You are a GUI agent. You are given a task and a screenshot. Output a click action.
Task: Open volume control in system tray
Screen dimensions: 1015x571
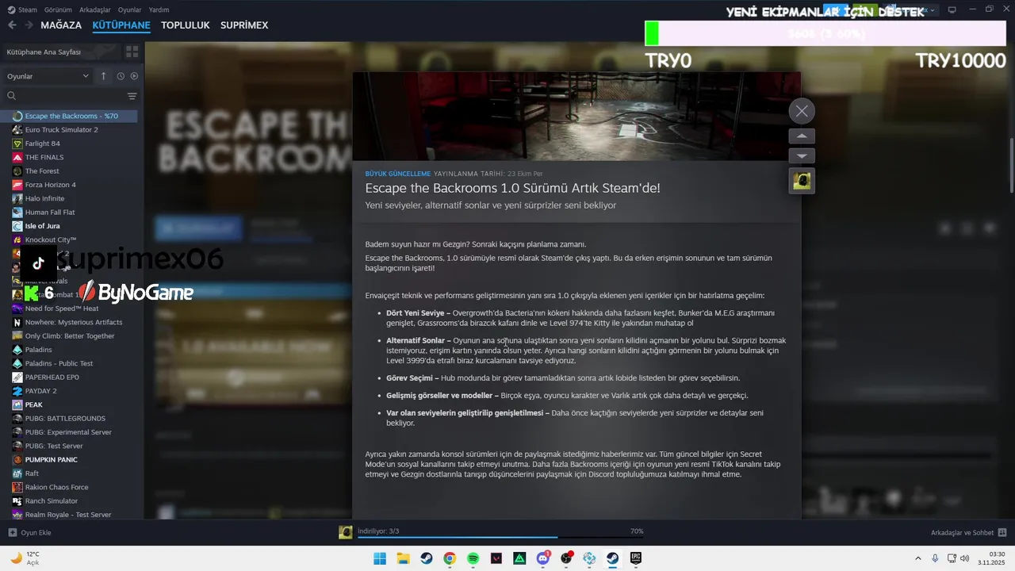click(x=964, y=558)
